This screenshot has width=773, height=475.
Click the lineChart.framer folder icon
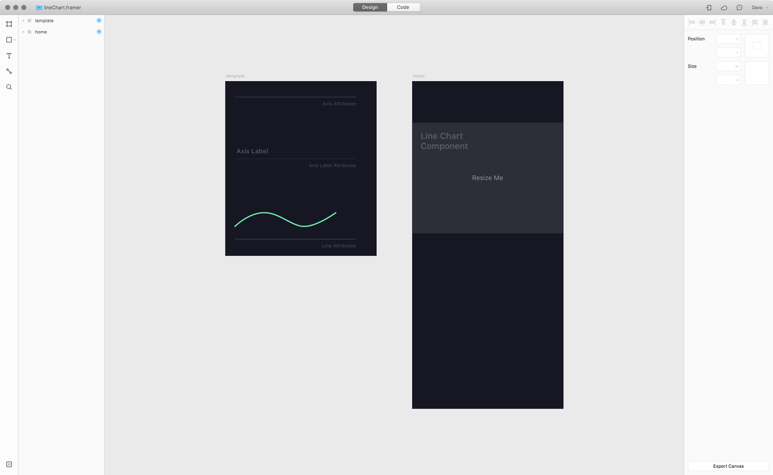click(x=39, y=8)
